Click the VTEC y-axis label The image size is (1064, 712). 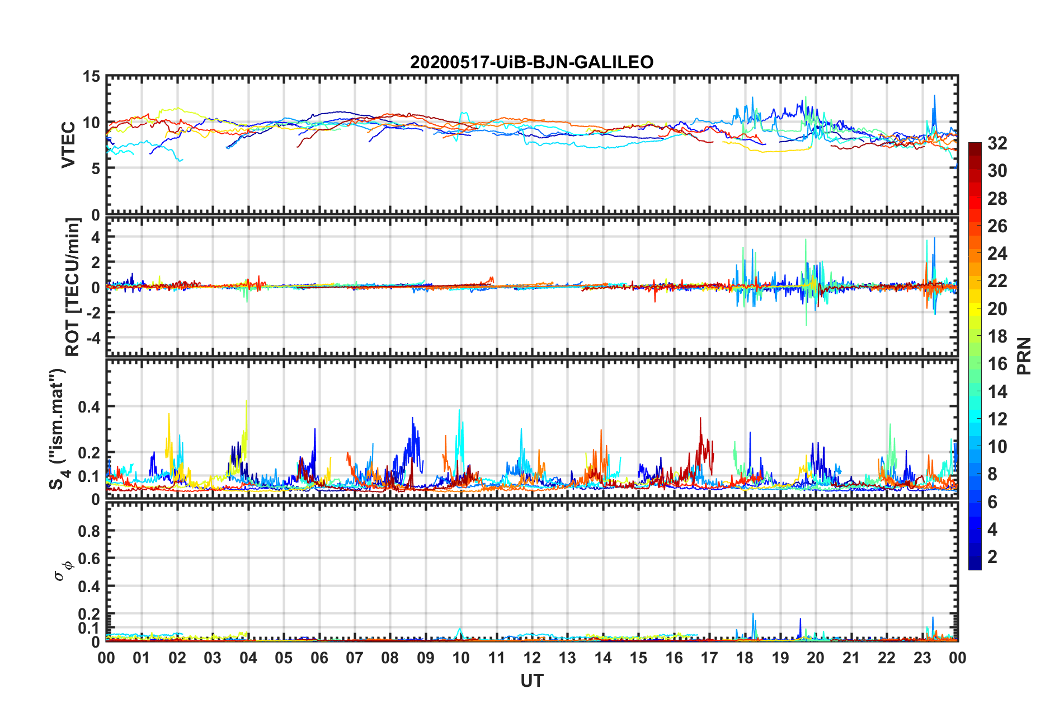pyautogui.click(x=68, y=144)
